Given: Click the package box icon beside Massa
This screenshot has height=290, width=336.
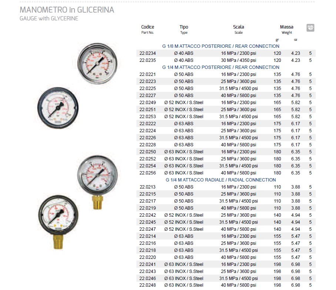Looking at the screenshot, I should pyautogui.click(x=310, y=28).
